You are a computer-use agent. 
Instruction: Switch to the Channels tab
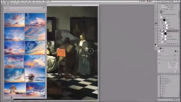coord(163,3)
